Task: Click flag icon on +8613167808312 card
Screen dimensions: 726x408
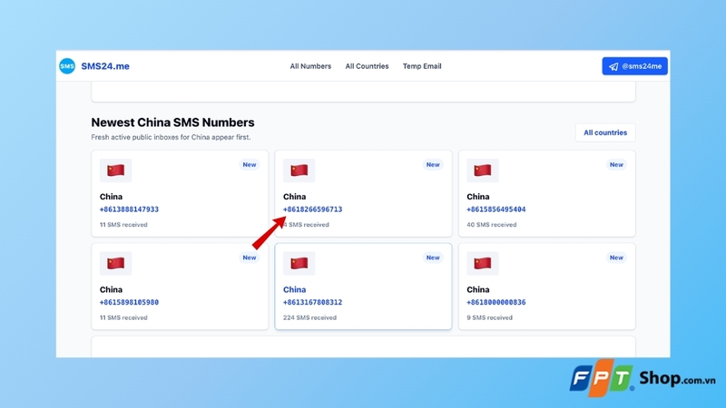Action: coord(299,263)
